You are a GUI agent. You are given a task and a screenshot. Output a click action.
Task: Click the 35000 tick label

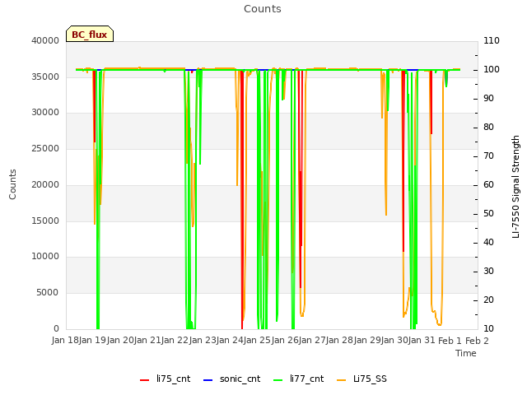tap(45, 77)
